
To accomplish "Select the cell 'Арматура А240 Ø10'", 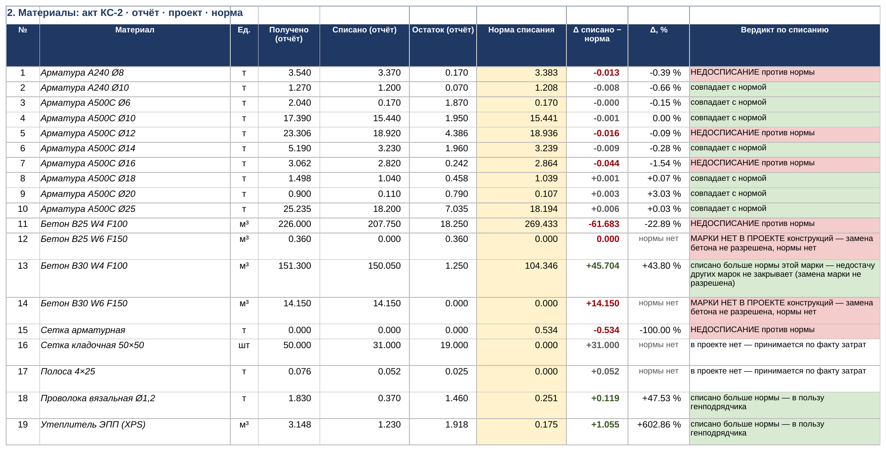I will point(135,89).
